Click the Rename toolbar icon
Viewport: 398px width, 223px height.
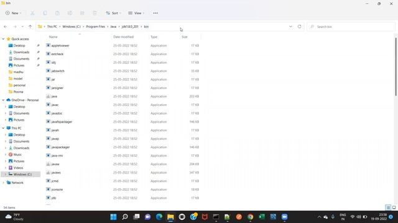70,13
